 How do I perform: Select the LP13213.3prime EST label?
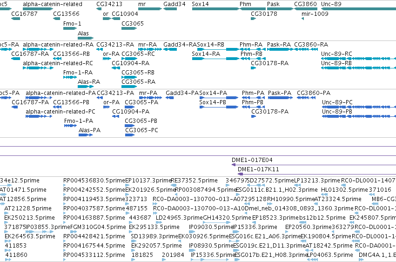pyautogui.click(x=317, y=181)
